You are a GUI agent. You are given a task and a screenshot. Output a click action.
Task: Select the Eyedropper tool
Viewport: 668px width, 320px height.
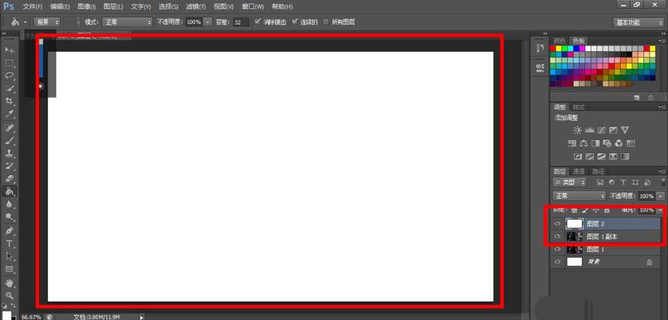pos(9,114)
